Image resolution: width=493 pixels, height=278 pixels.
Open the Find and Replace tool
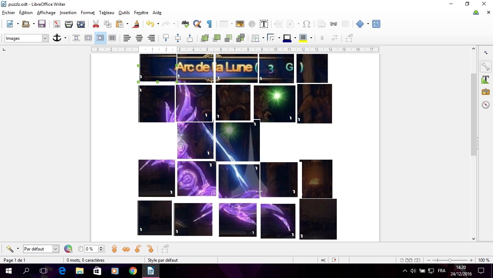click(x=197, y=24)
